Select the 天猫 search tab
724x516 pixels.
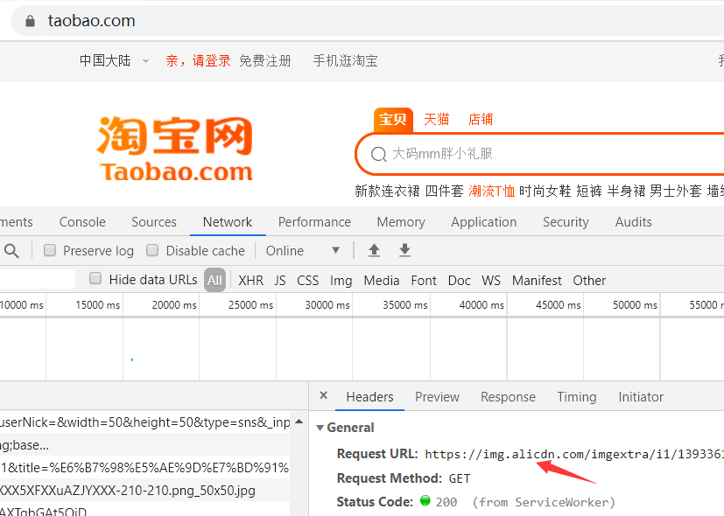(x=436, y=120)
